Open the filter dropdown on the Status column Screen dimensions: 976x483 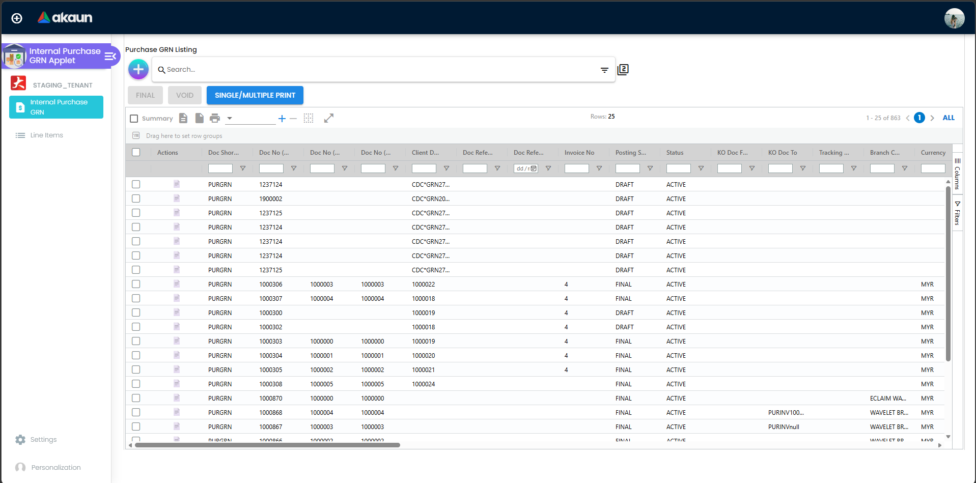702,168
